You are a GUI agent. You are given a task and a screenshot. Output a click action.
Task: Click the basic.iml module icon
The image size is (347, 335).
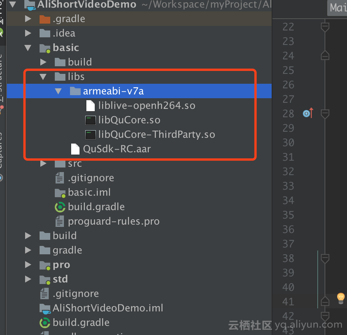tap(60, 193)
